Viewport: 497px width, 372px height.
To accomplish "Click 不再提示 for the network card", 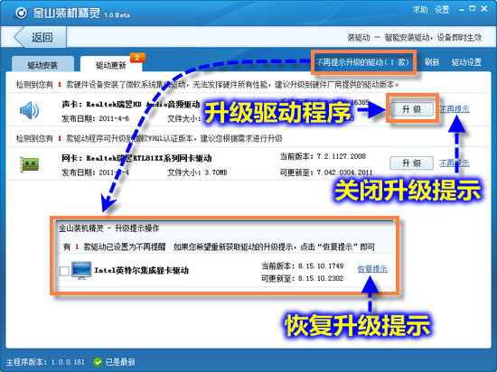I will (455, 163).
